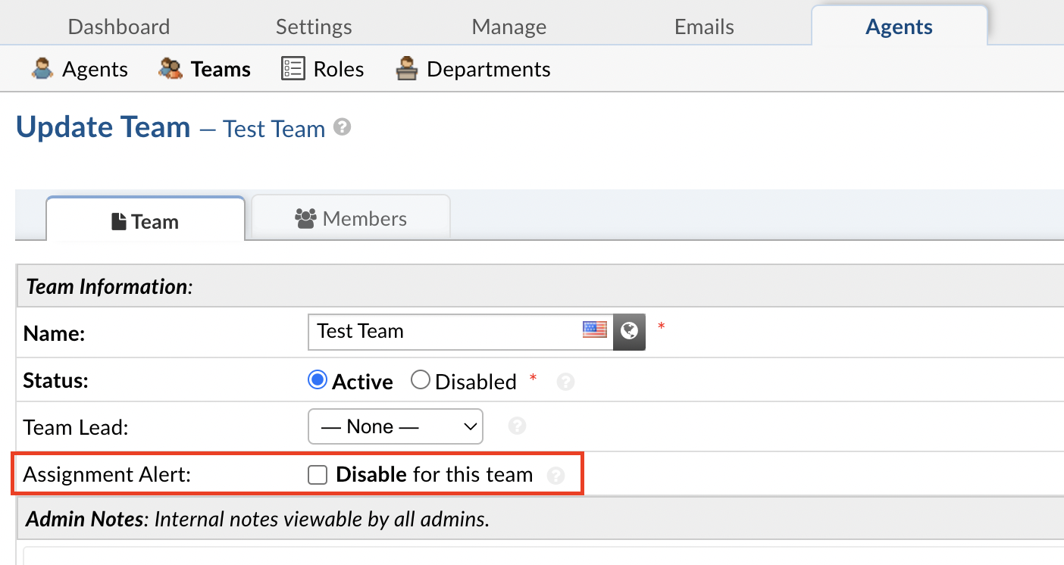Screen dimensions: 1064x565
Task: Switch to the Members tab
Action: 351,219
